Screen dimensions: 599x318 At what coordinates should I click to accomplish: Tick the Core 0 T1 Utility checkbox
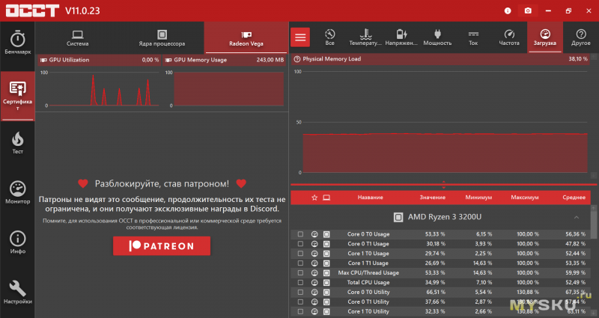[x=301, y=302]
